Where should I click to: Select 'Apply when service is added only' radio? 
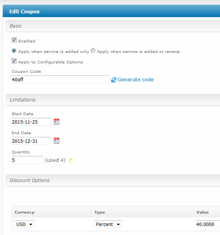pos(14,51)
